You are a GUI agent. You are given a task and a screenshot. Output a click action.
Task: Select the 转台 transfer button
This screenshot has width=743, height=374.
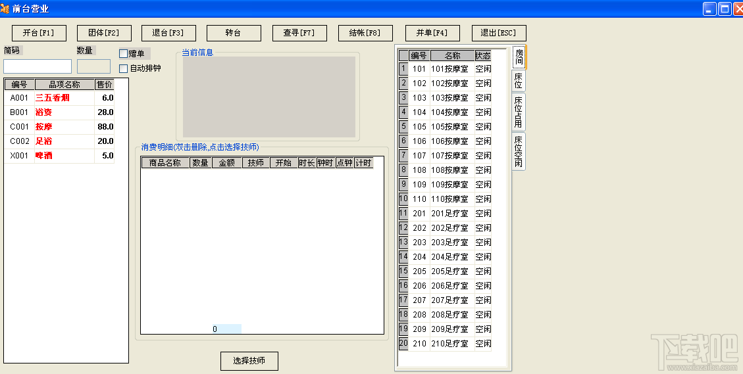(x=234, y=33)
